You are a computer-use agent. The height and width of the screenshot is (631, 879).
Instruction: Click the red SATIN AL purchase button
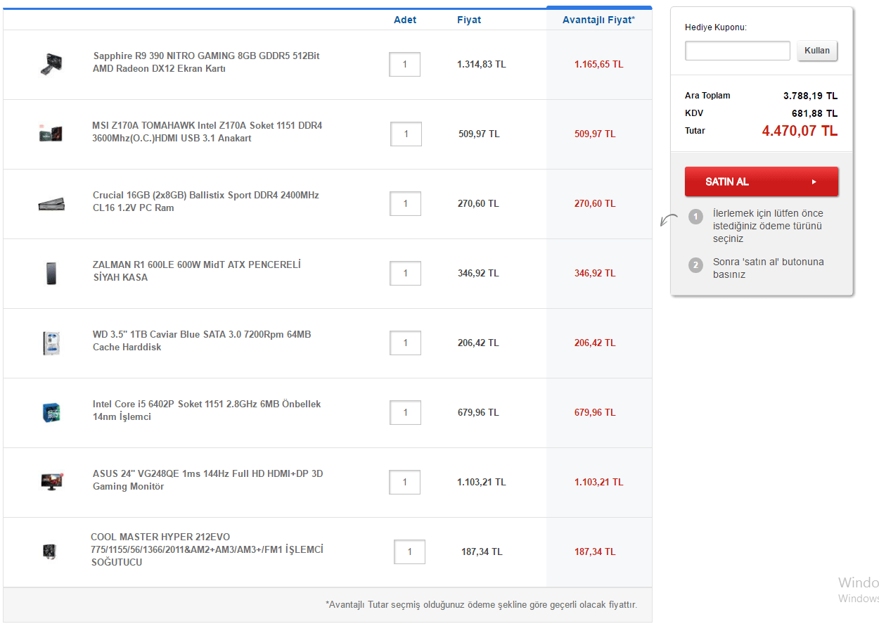[762, 181]
